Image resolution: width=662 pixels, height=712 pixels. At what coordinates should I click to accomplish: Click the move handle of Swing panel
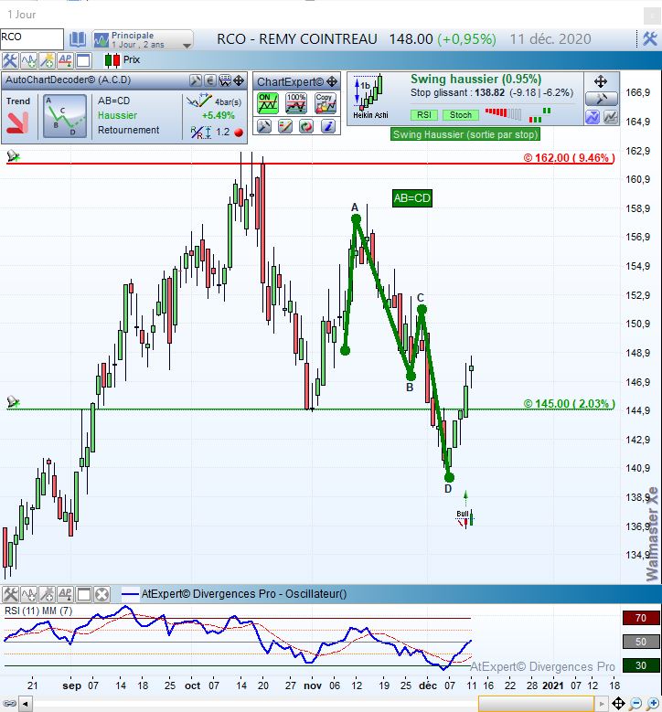601,81
